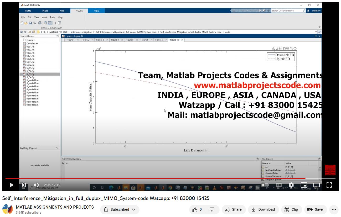Viewport: 341px width, 217px height.
Task: Click the Browse for Folder icon
Action: [34, 32]
